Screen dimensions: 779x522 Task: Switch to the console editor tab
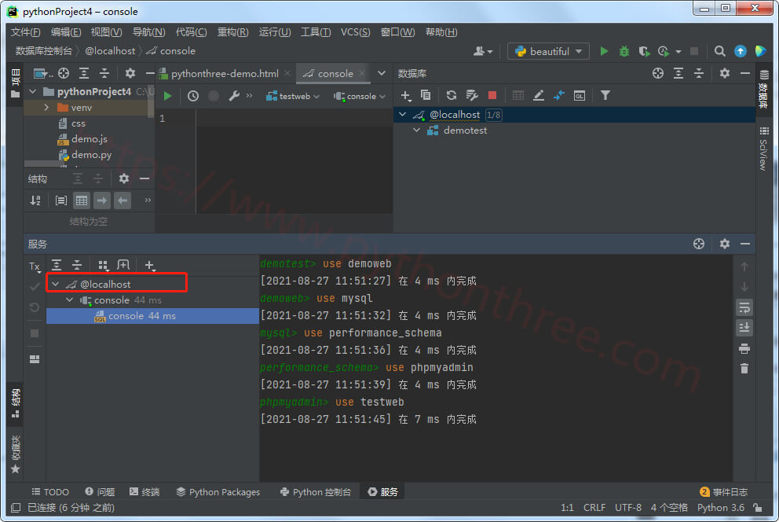point(335,74)
